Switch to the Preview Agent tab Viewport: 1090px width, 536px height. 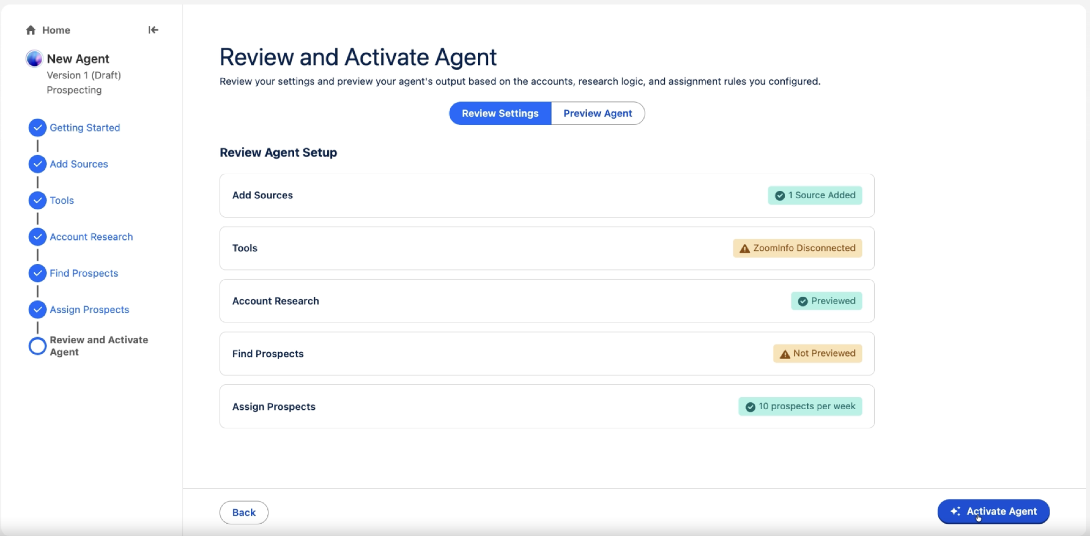[598, 113]
